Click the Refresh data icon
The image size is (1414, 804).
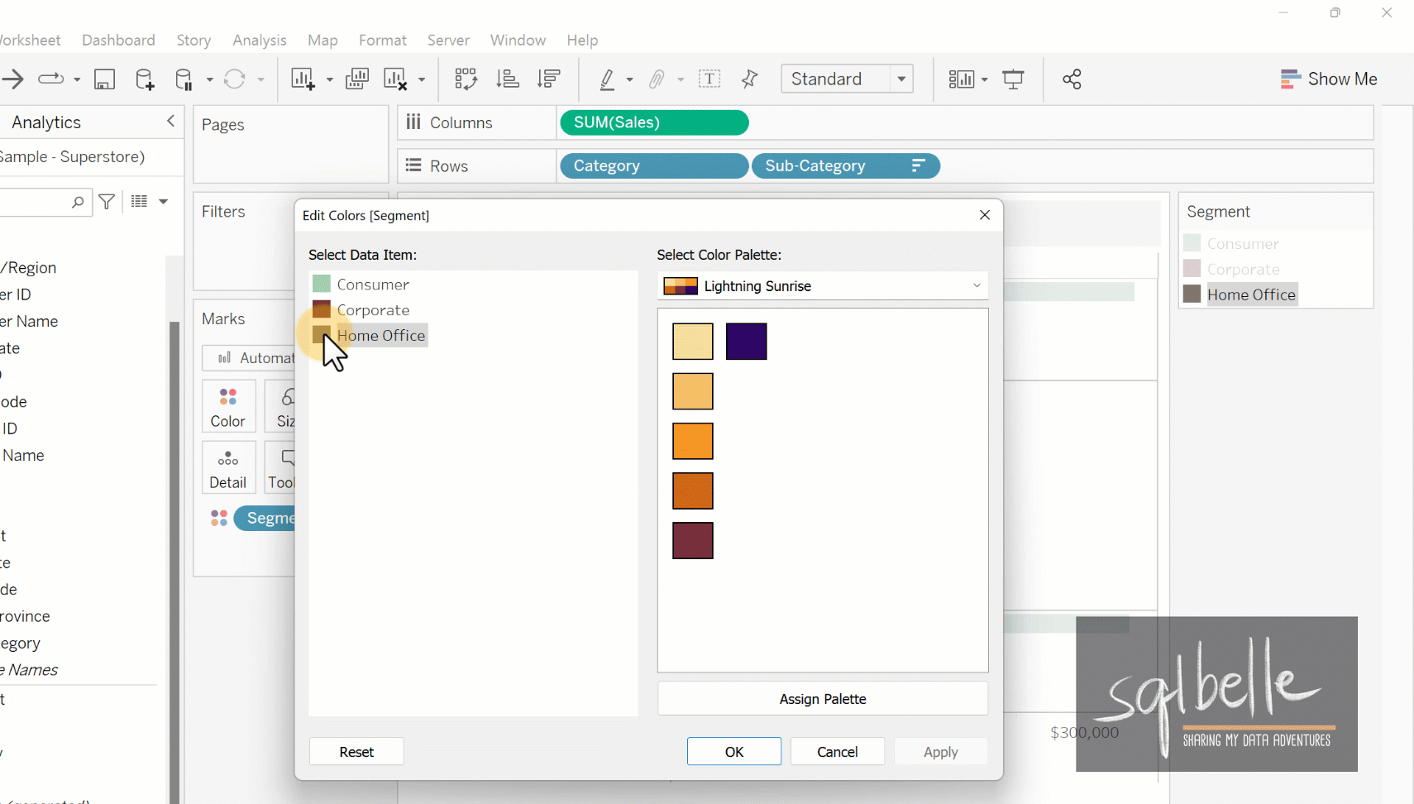(235, 79)
